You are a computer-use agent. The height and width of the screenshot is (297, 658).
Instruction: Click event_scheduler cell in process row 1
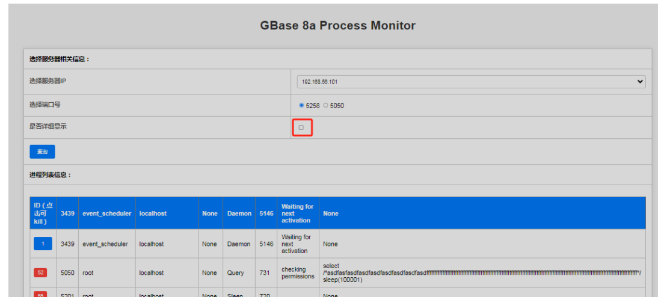[x=105, y=243]
